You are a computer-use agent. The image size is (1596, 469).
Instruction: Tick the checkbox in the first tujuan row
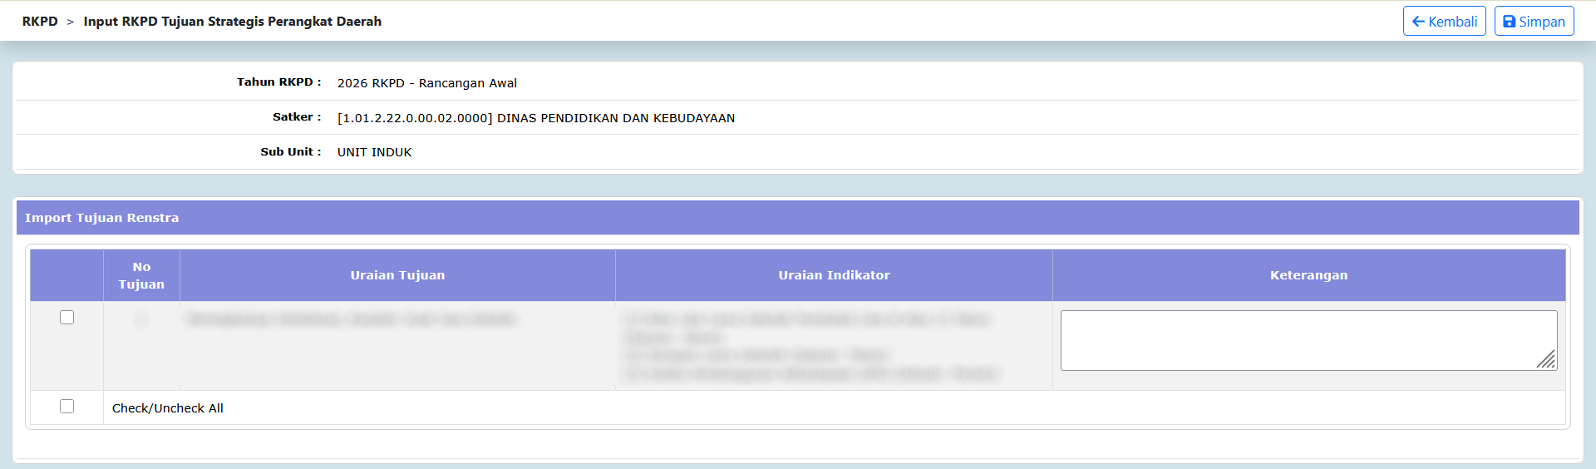[67, 318]
